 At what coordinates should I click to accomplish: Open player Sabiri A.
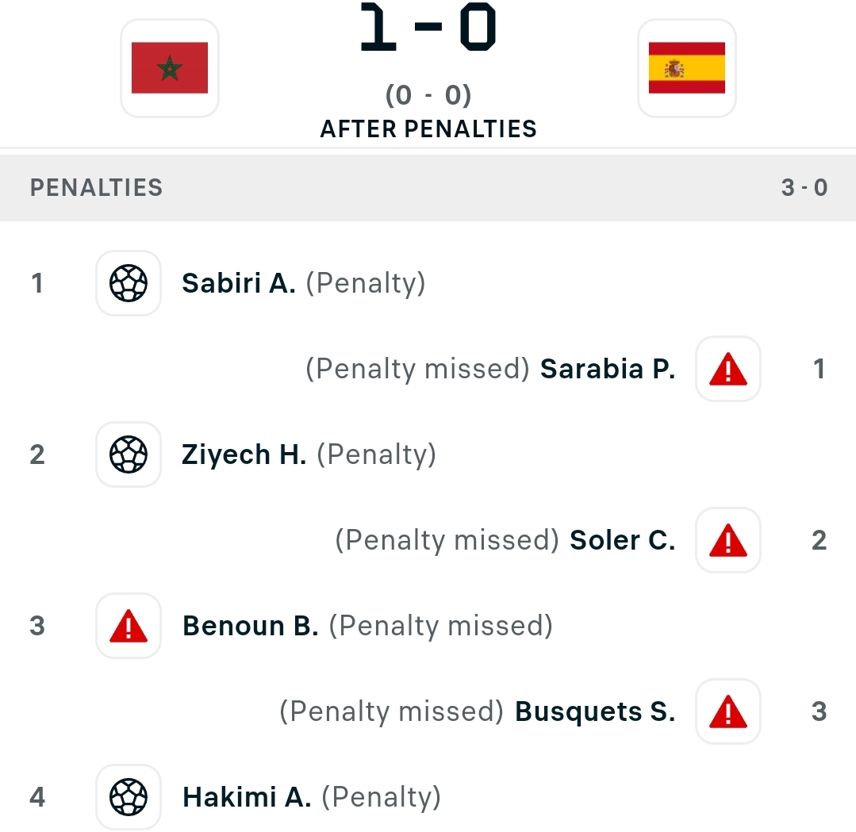(x=239, y=283)
